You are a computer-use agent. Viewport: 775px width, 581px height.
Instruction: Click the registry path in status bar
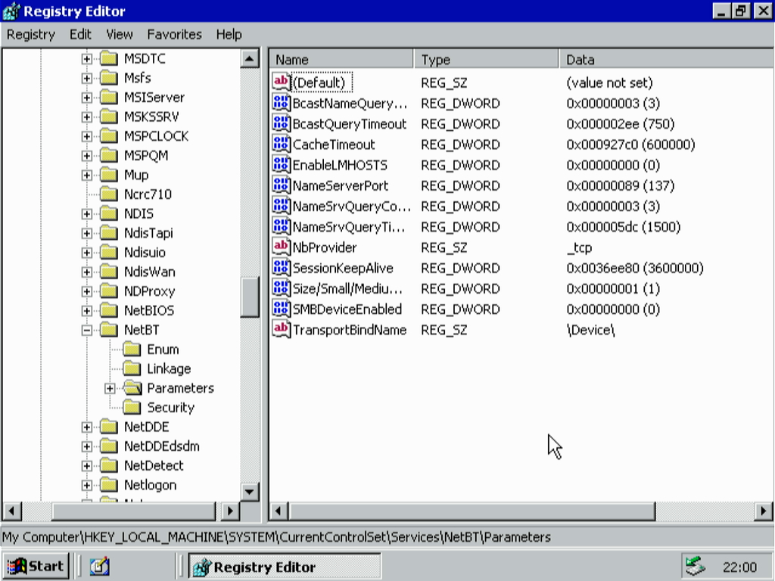277,537
